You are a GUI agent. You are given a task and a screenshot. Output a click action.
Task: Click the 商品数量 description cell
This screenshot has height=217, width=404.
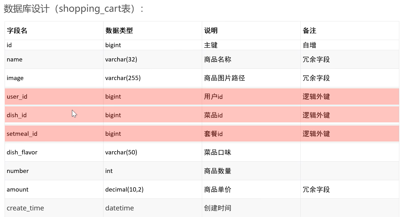point(218,171)
